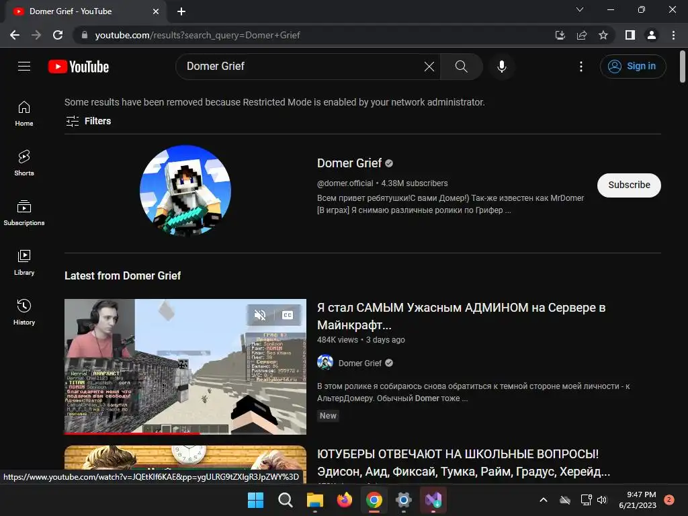Launch Firefox from the taskbar

(x=345, y=500)
